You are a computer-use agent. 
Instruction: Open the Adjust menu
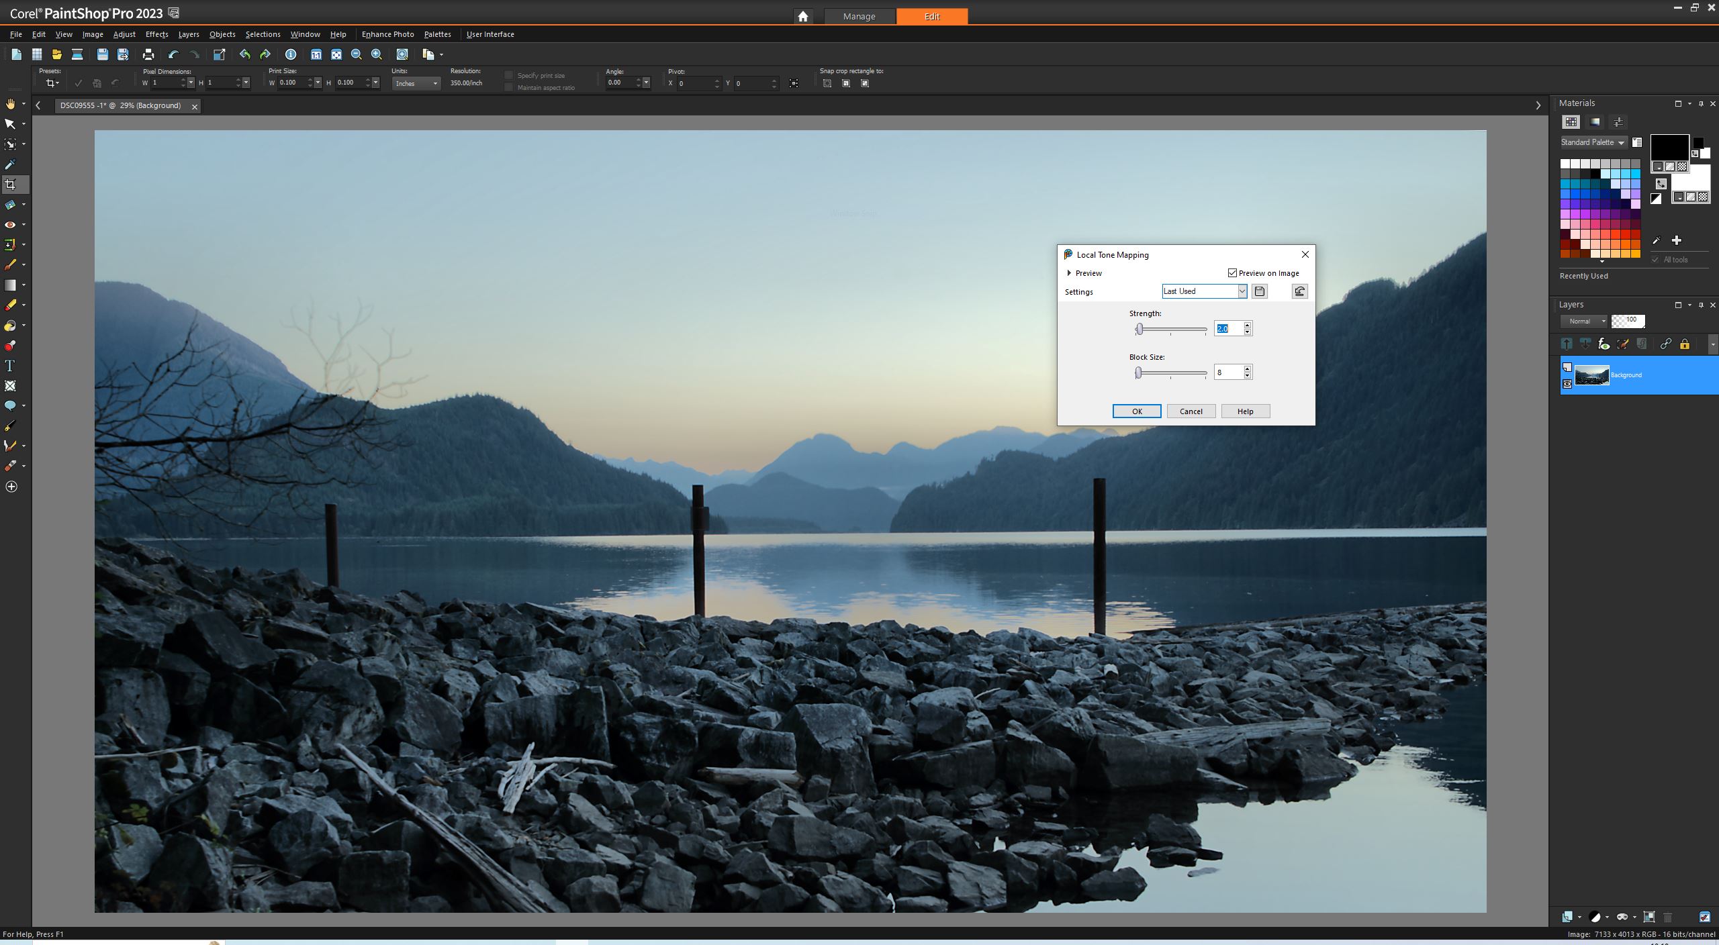click(124, 34)
